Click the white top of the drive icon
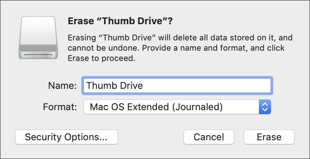This screenshot has width=310, height=159. [x=38, y=30]
